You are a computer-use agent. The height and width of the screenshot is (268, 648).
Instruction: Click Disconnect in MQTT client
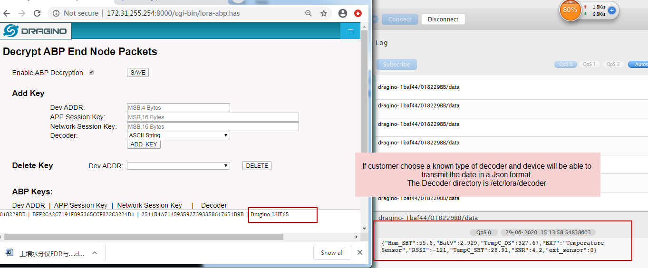pos(443,19)
